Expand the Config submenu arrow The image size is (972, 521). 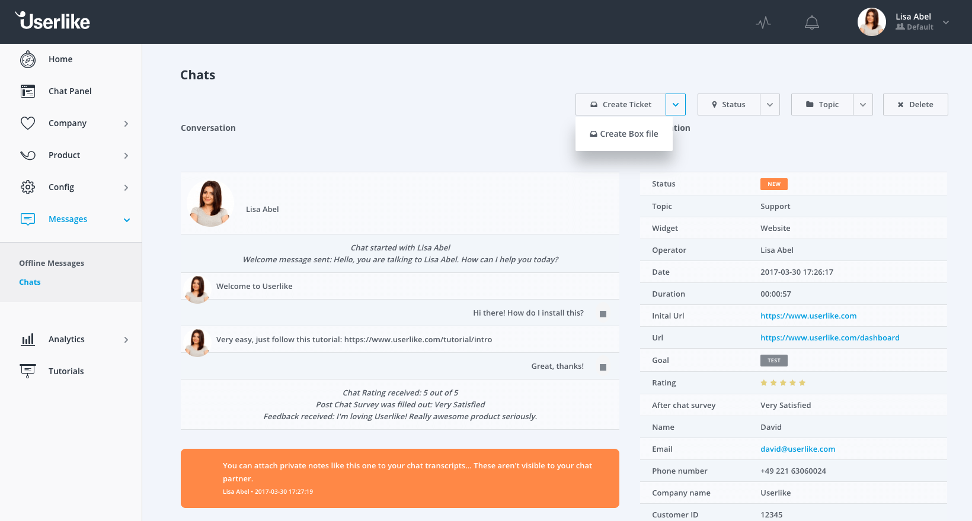[x=126, y=188]
